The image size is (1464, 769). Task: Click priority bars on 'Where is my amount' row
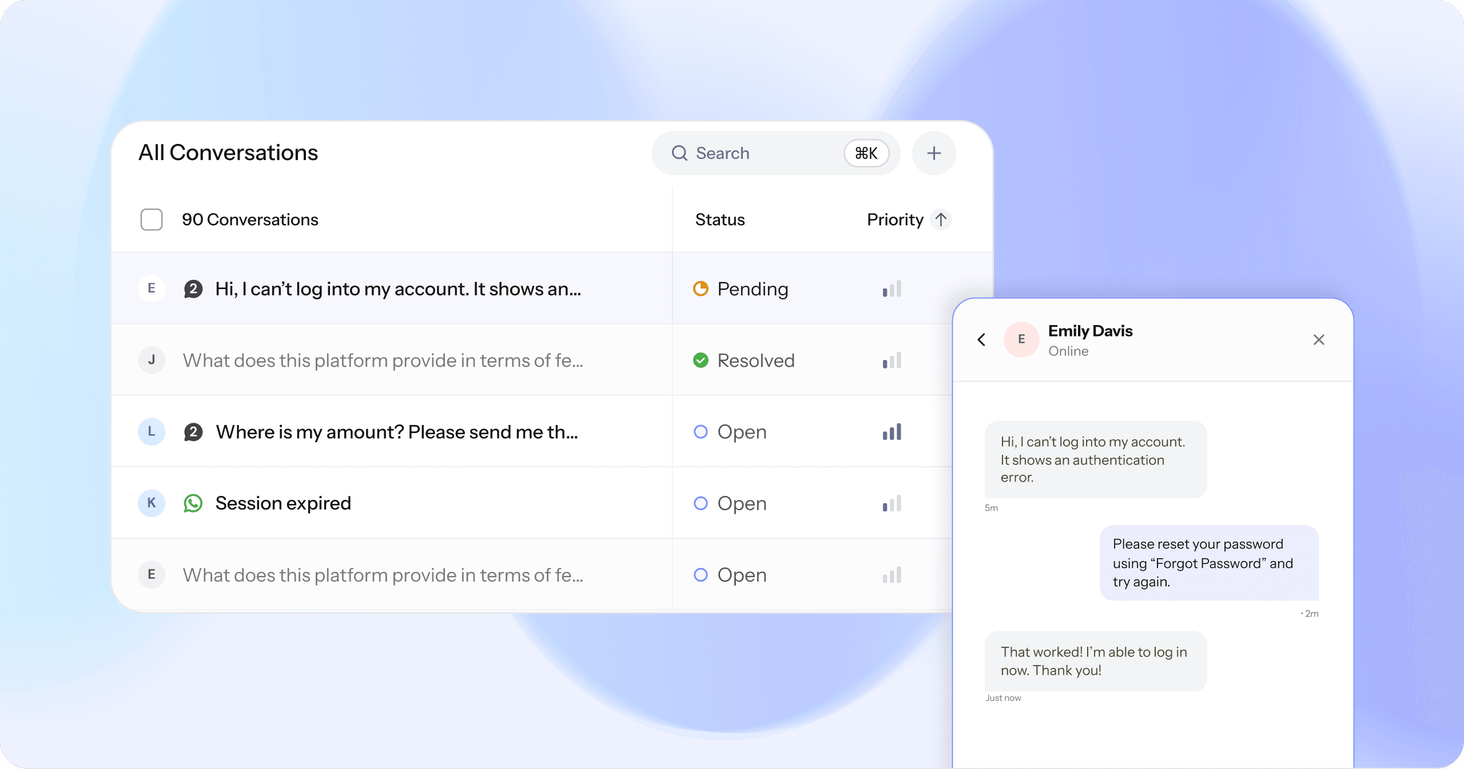click(x=892, y=431)
